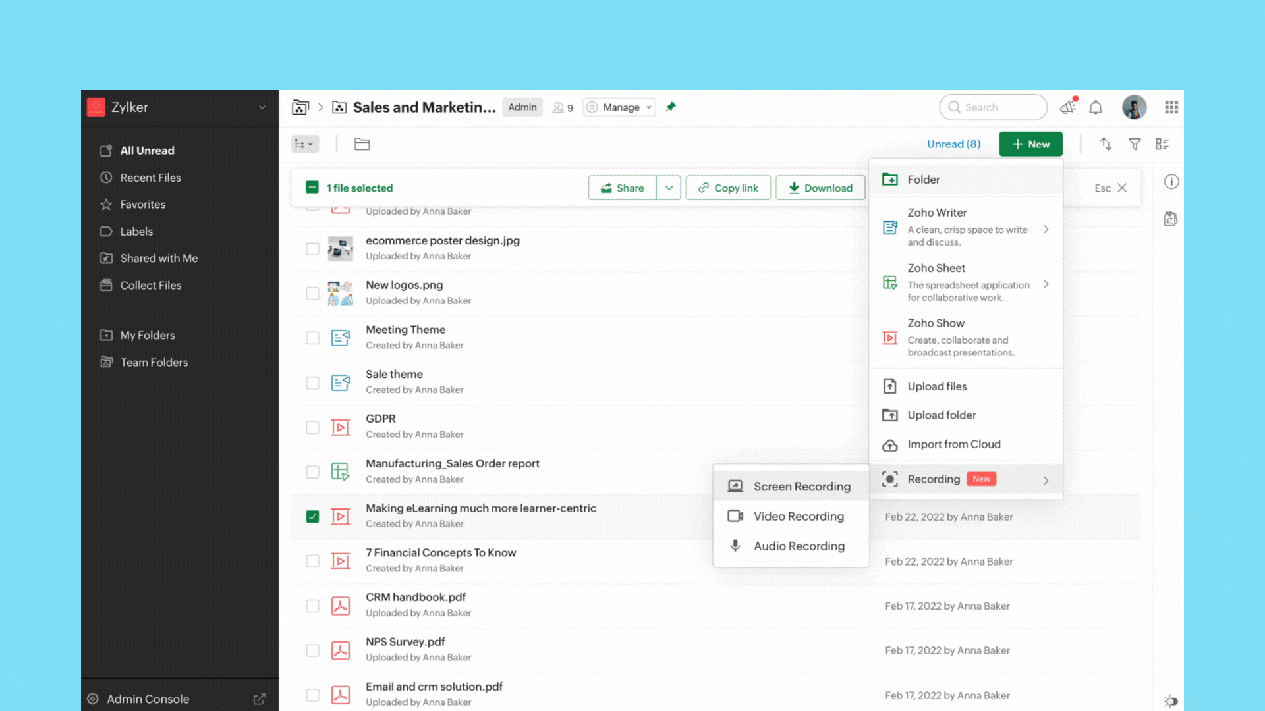Click the Copy link button
The height and width of the screenshot is (711, 1265).
728,188
